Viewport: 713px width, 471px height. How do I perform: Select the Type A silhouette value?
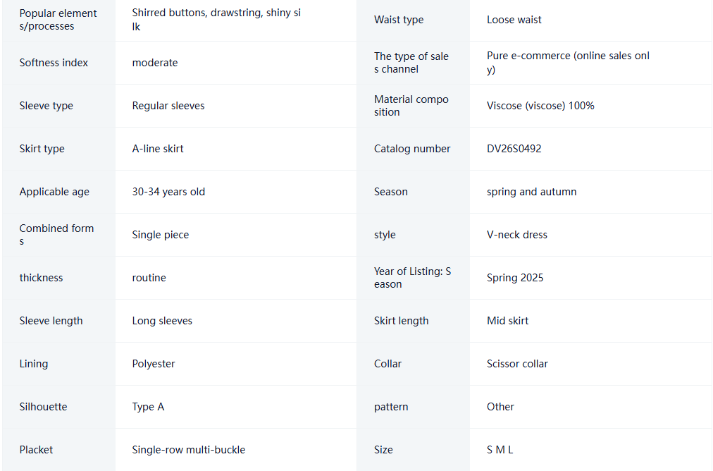pos(148,407)
